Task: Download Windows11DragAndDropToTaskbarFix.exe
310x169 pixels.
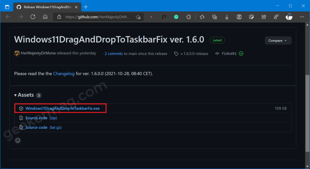Action: (62, 108)
